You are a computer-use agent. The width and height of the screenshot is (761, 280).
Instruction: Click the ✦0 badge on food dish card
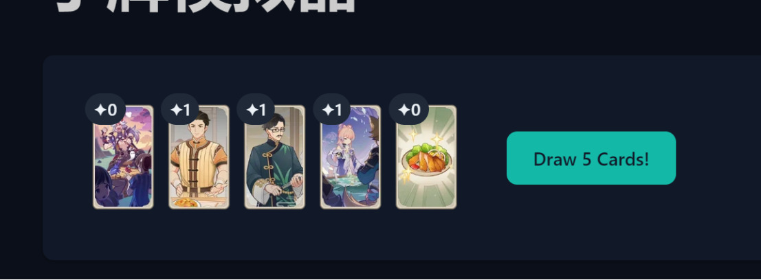click(408, 110)
